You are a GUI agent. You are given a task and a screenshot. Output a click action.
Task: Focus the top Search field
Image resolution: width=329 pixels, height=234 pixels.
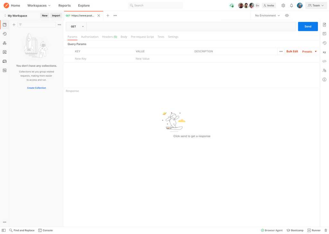[x=155, y=5]
